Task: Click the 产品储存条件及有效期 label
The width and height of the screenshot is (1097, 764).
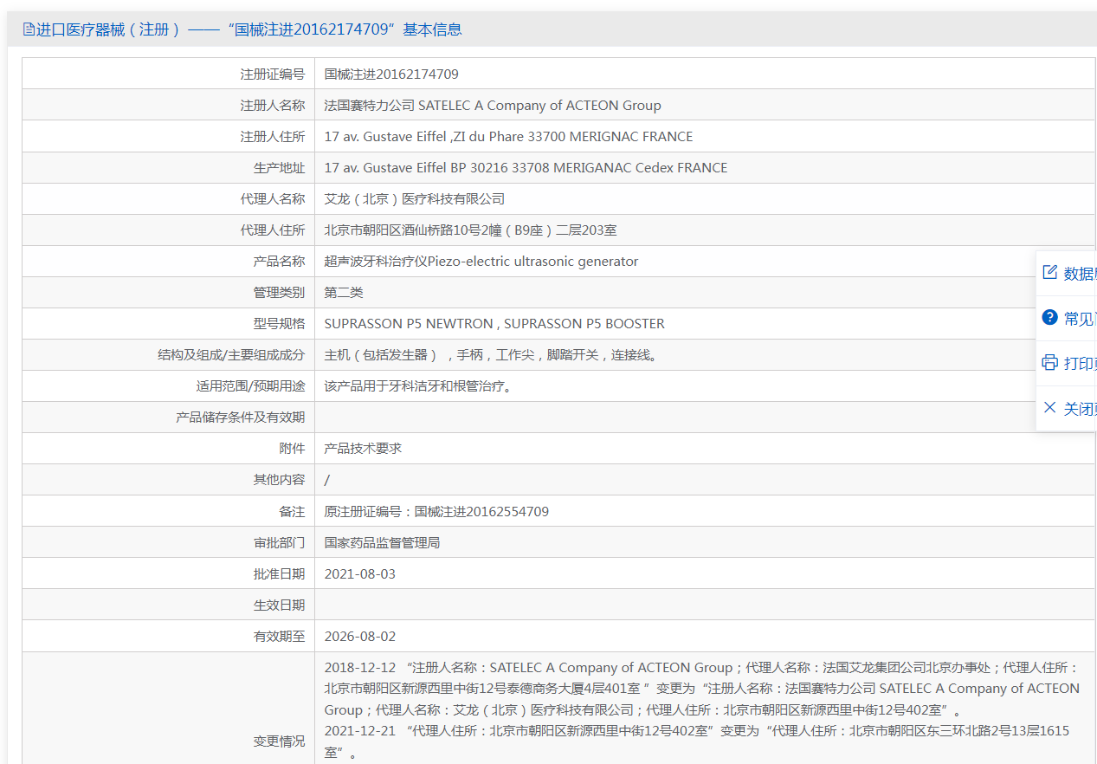Action: 241,418
